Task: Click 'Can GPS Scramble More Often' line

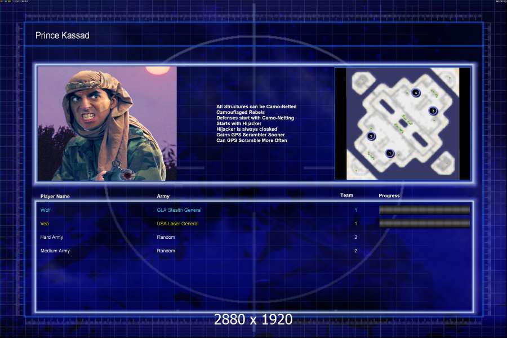Action: [252, 140]
